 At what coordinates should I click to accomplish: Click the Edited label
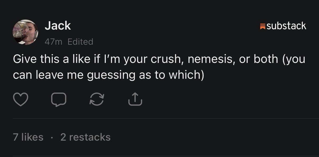(x=80, y=42)
